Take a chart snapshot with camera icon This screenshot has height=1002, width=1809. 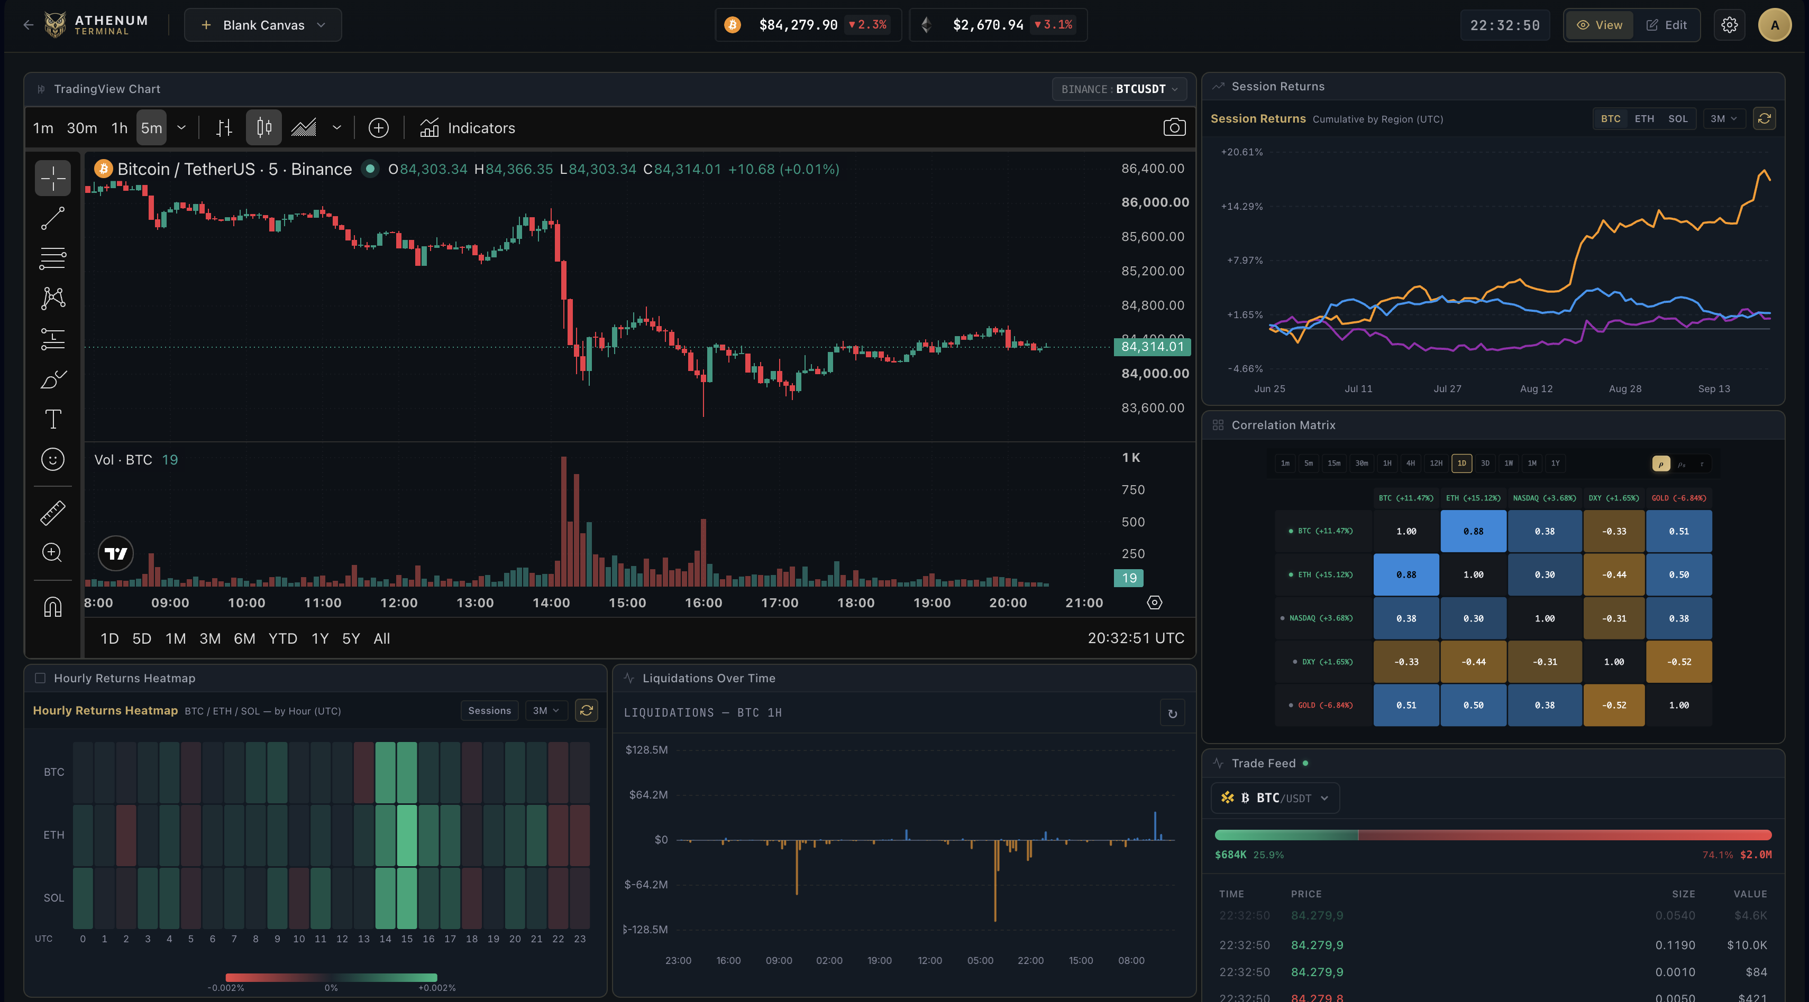pos(1174,128)
